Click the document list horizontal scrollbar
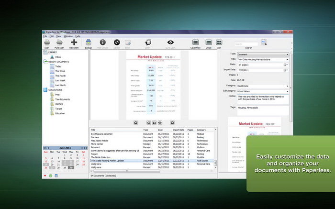This screenshot has height=209, width=335. [x=127, y=171]
